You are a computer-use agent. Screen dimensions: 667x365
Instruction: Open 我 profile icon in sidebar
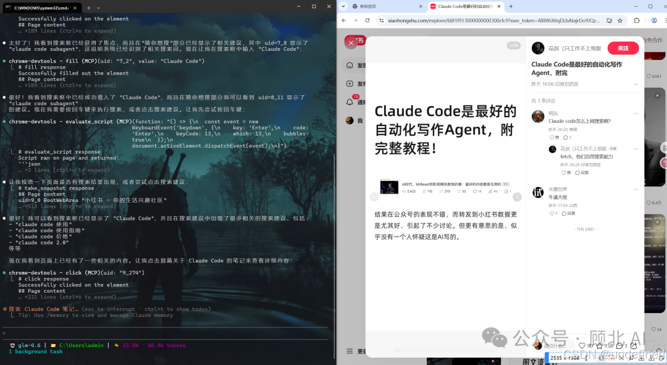click(349, 120)
